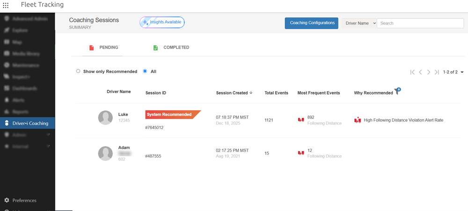
Task: Click total events value 15
Action: coord(267,153)
